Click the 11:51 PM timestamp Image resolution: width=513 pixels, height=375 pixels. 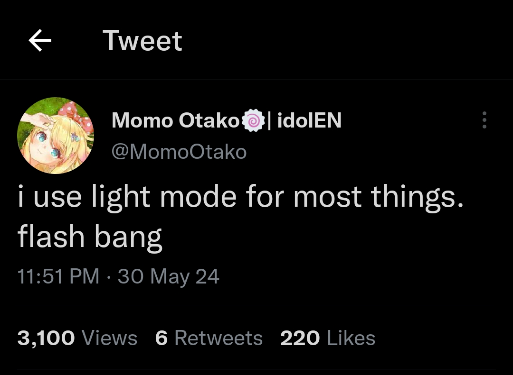[58, 276]
